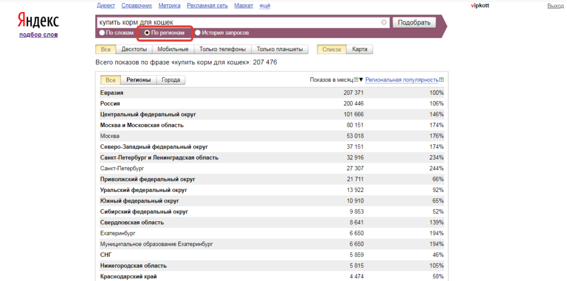The width and height of the screenshot is (567, 281).
Task: Sort by Региональная популярность column
Action: [x=402, y=80]
